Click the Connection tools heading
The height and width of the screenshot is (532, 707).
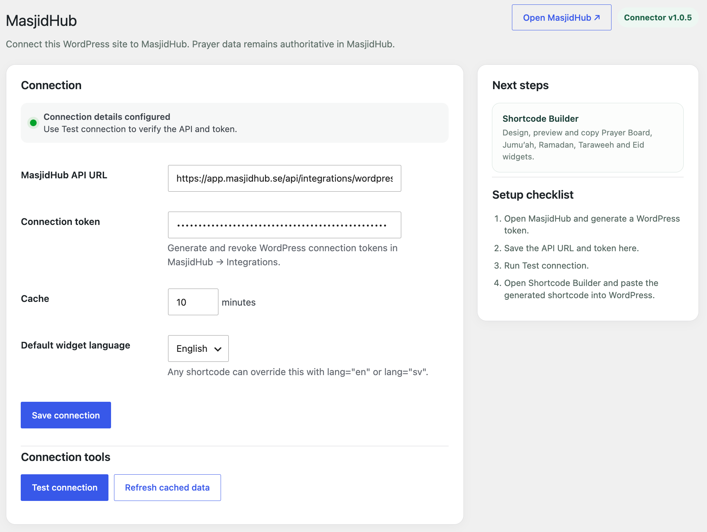[66, 457]
